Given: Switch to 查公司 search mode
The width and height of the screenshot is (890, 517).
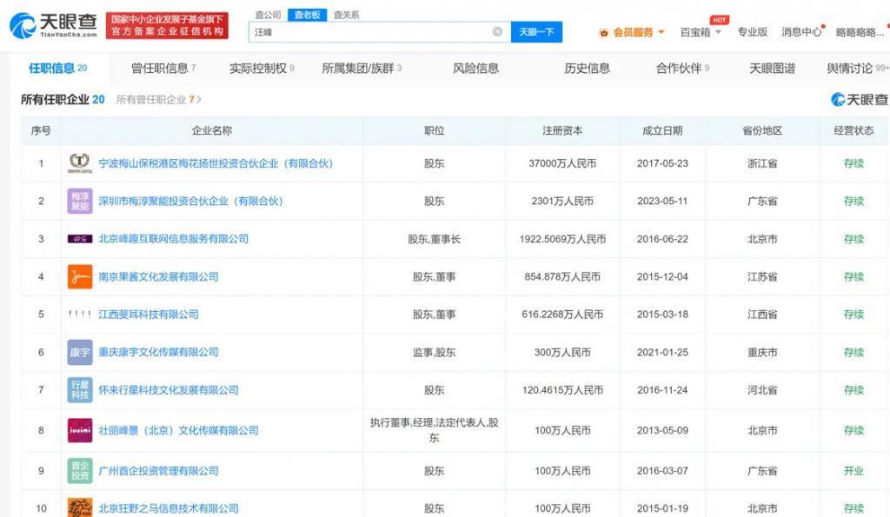Looking at the screenshot, I should (268, 15).
